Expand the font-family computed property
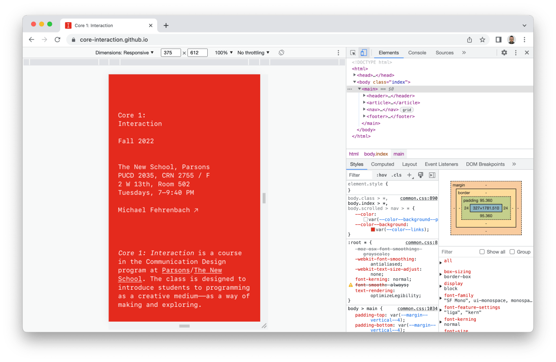Image resolution: width=556 pixels, height=362 pixels. [x=441, y=298]
